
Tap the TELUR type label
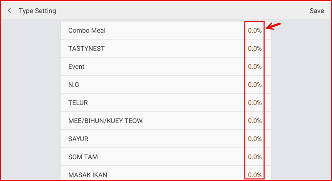coord(78,103)
